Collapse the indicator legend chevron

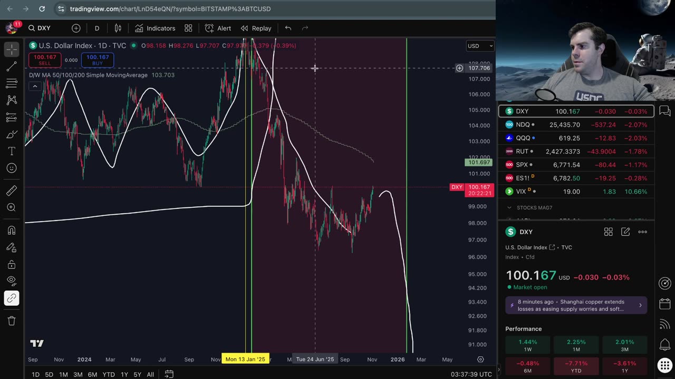[34, 86]
